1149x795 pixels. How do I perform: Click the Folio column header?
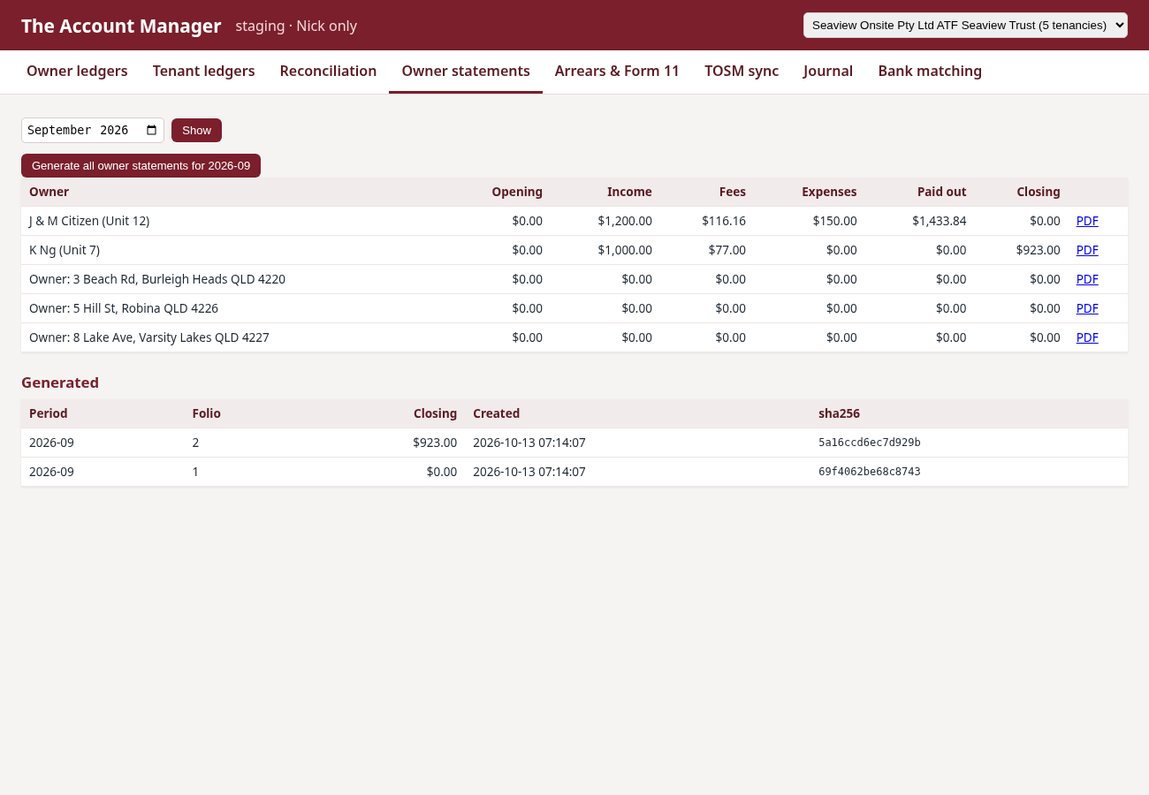pos(207,413)
